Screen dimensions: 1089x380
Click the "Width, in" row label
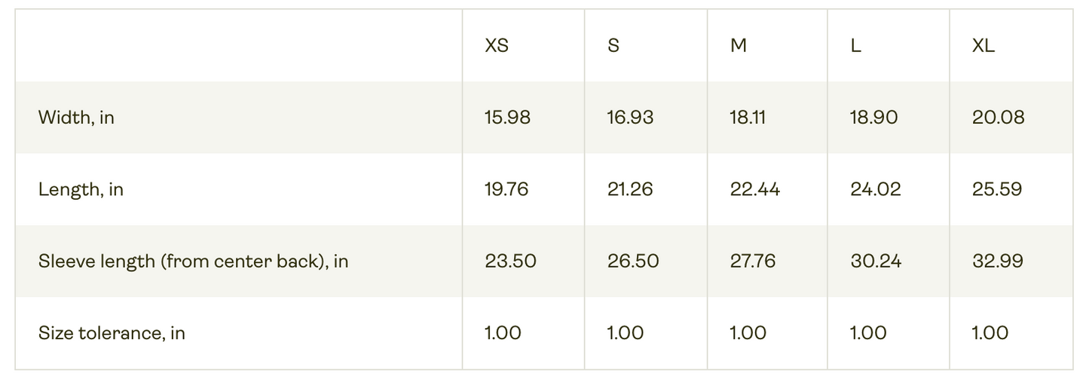(76, 118)
